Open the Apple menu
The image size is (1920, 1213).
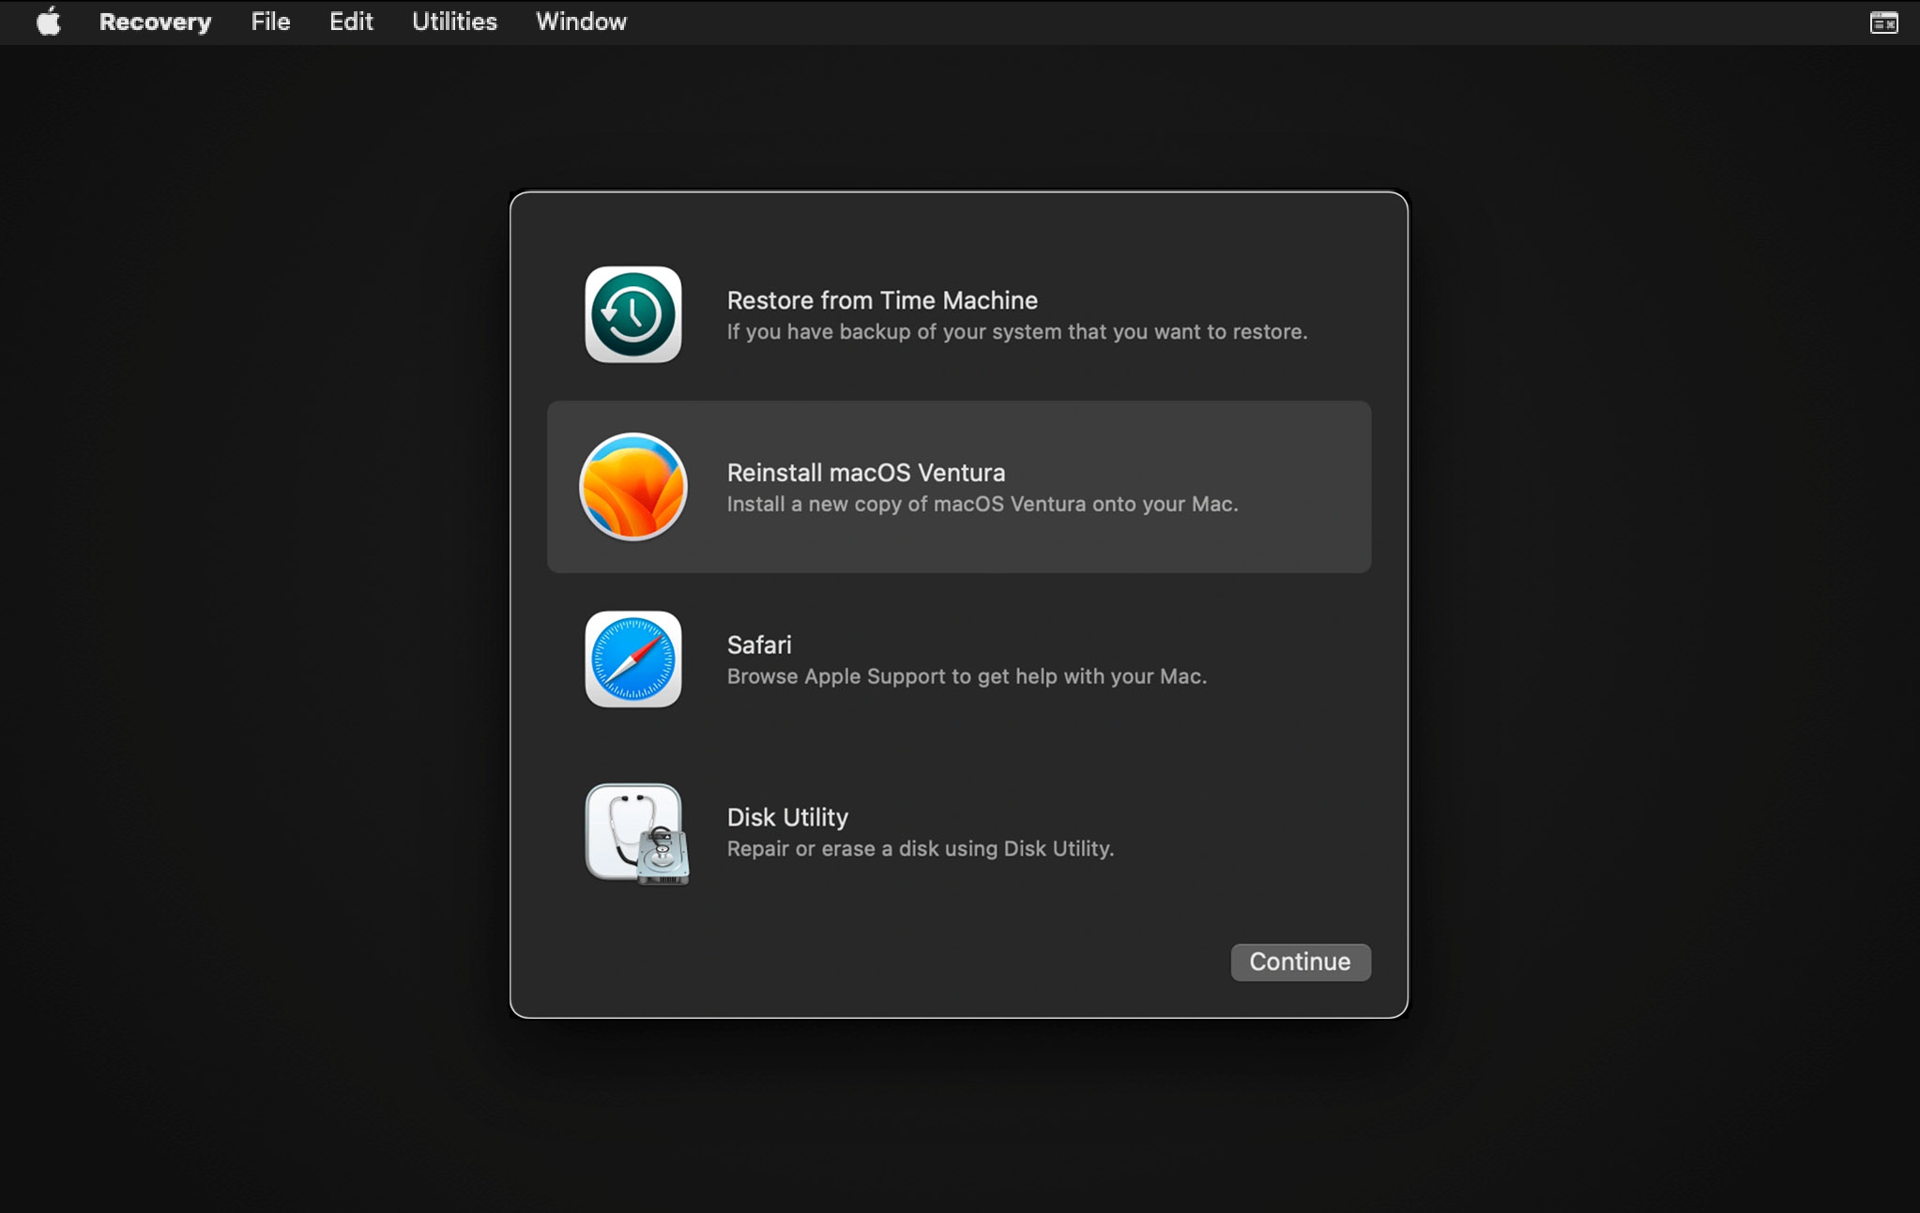[49, 22]
